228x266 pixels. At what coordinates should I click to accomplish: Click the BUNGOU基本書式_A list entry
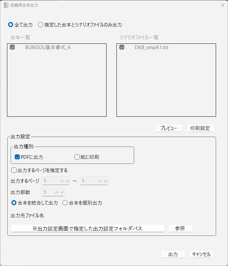[48, 47]
